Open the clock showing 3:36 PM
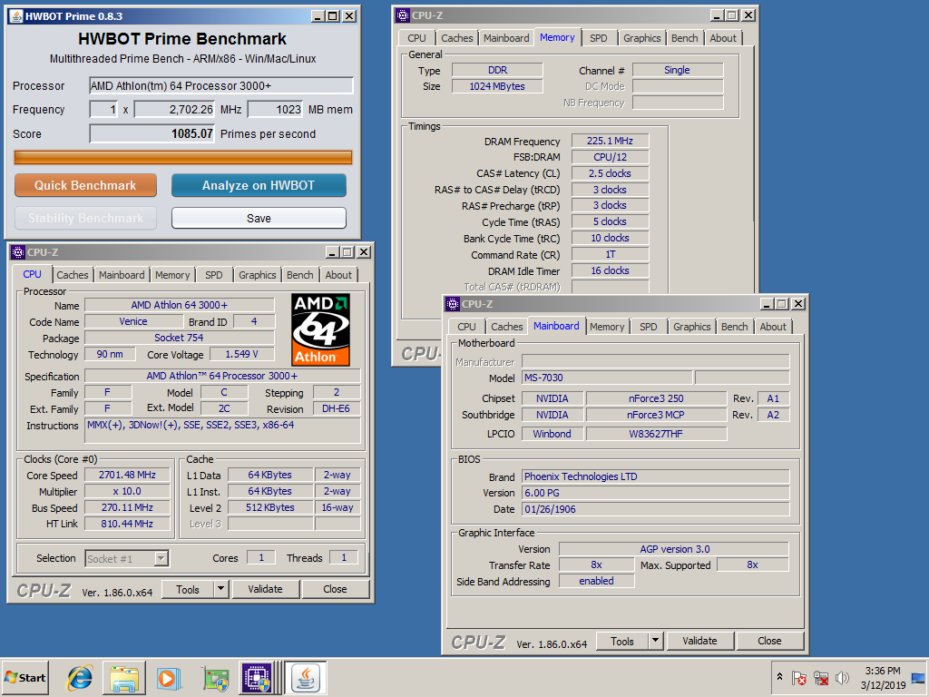The width and height of the screenshot is (929, 697). coord(883,677)
